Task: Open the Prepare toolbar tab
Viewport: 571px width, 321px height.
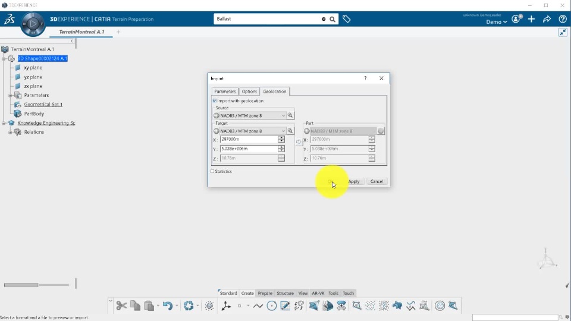Action: tap(265, 293)
